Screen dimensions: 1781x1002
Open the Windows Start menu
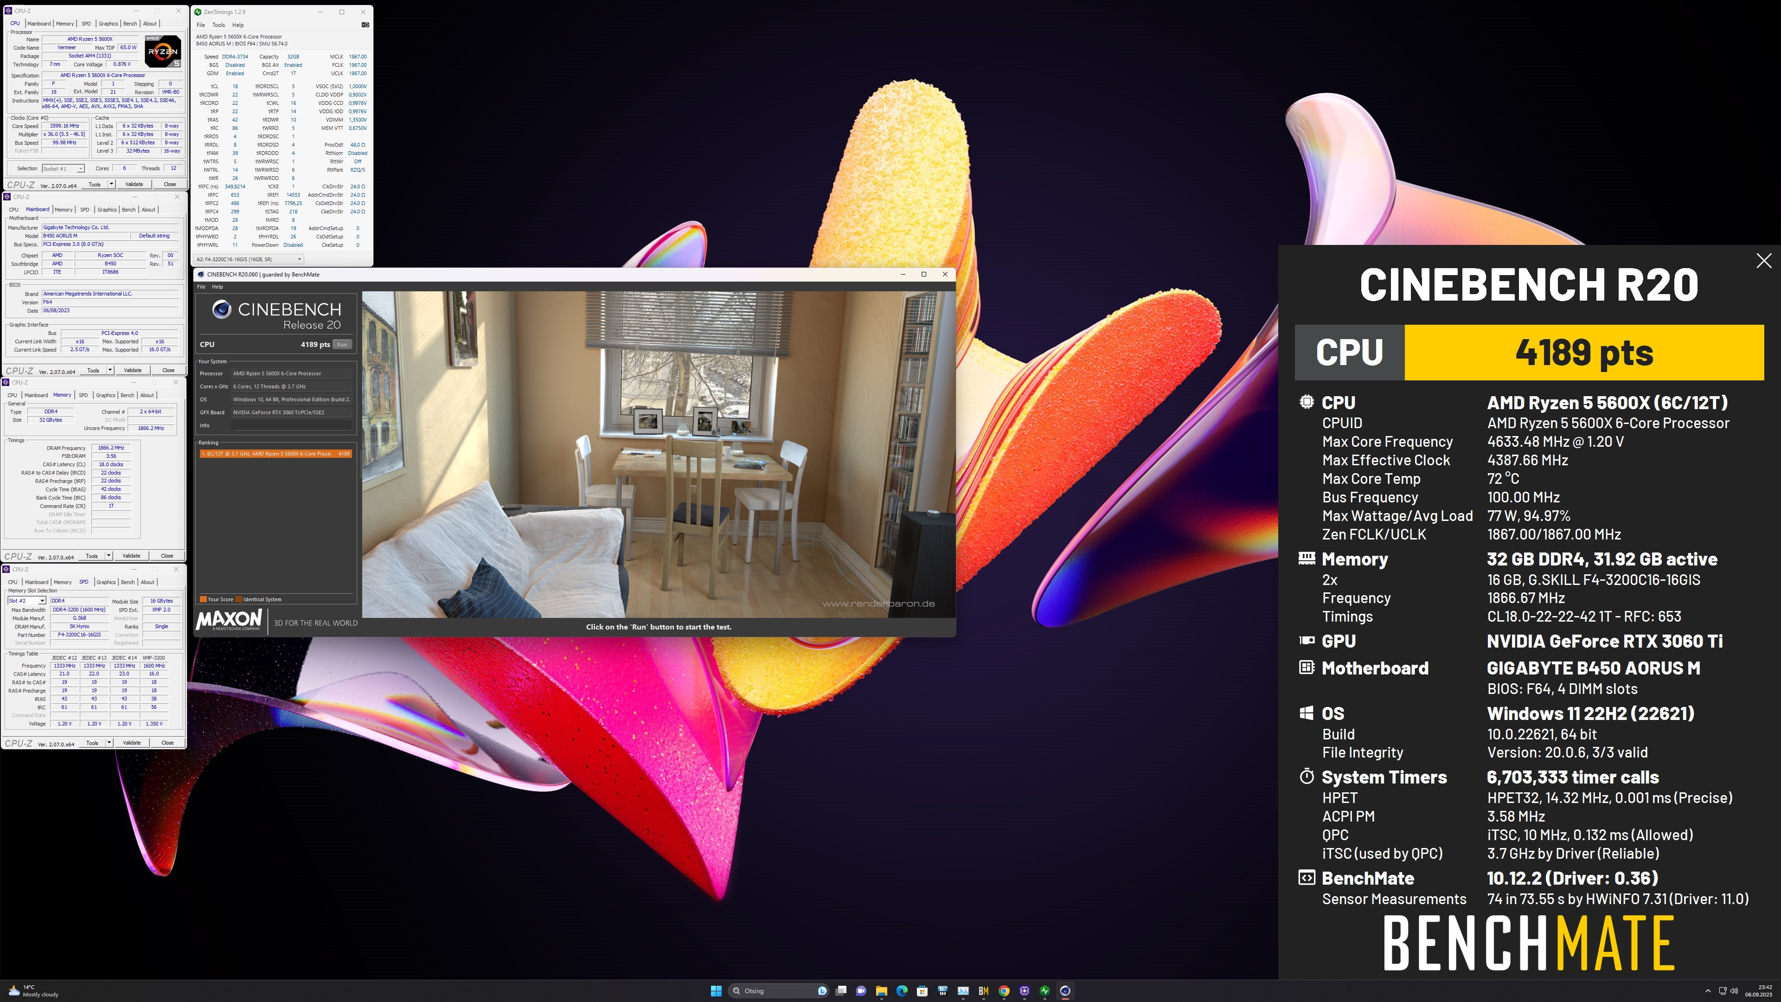[x=716, y=990]
